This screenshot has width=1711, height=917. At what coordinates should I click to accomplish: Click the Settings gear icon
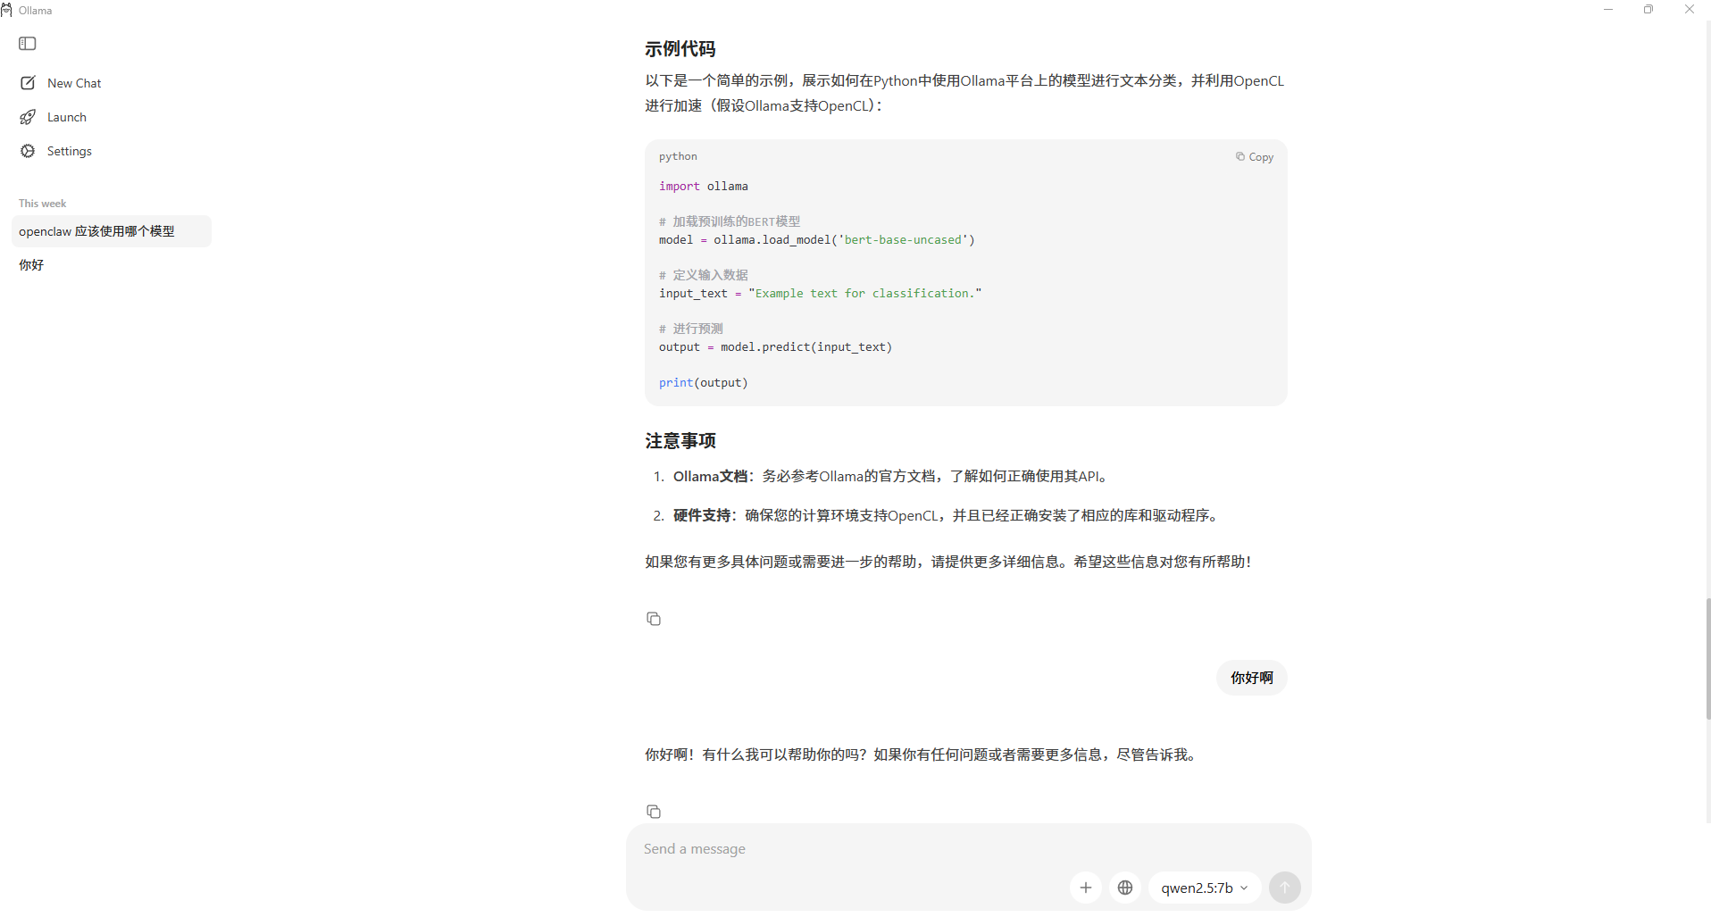coord(28,151)
